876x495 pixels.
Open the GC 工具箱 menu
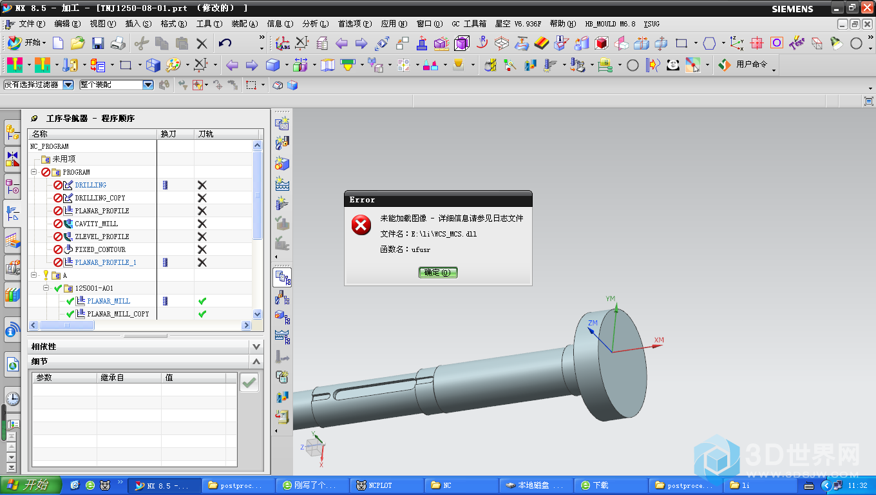469,24
